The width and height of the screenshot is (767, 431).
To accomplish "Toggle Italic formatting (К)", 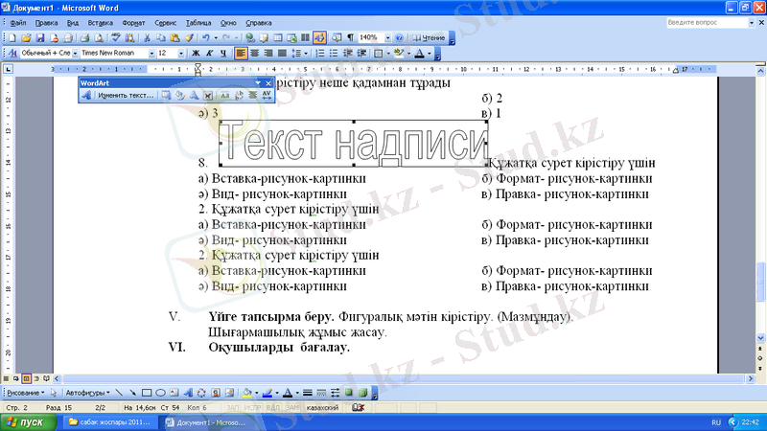I will 209,54.
